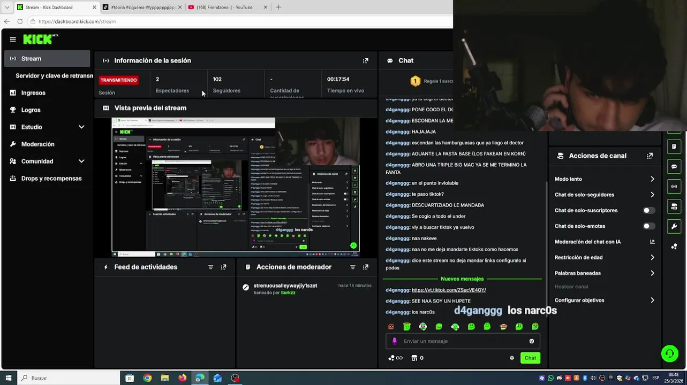
Task: Click the Windows Buscar search box
Action: tap(69, 378)
